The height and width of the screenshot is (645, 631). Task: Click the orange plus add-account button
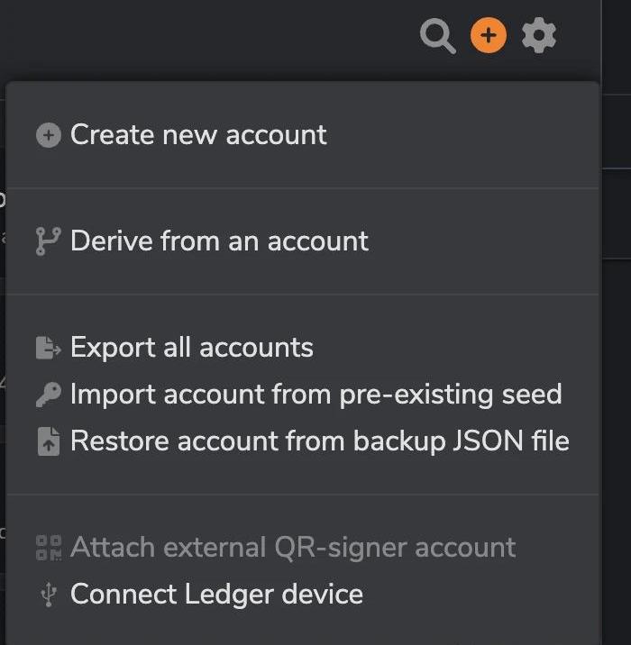click(489, 35)
